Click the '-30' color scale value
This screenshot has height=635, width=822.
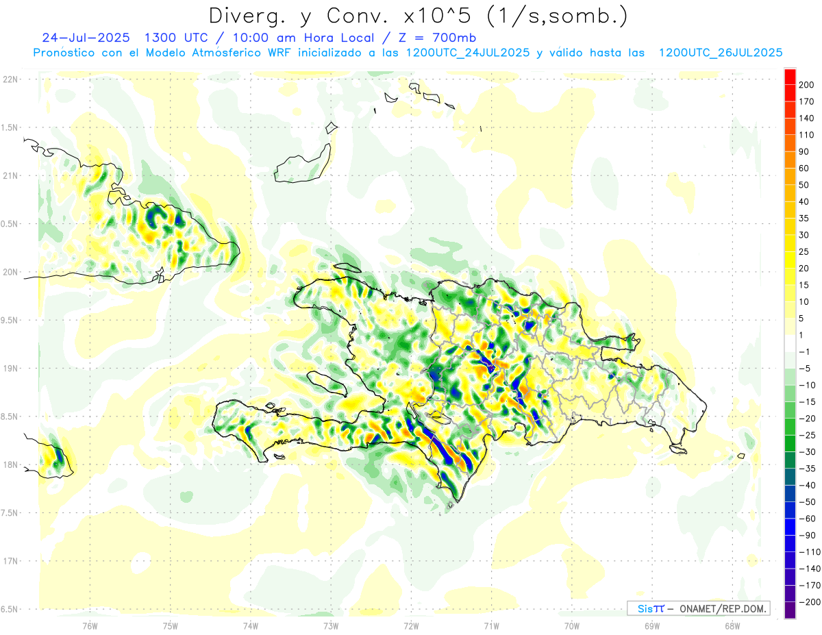[x=806, y=452]
